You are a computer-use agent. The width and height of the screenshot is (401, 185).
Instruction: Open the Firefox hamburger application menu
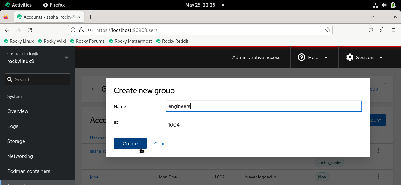(393, 30)
